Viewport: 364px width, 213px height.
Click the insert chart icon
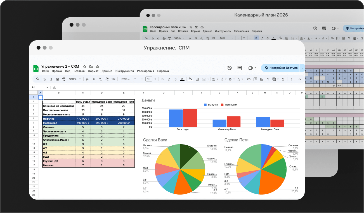[262, 79]
